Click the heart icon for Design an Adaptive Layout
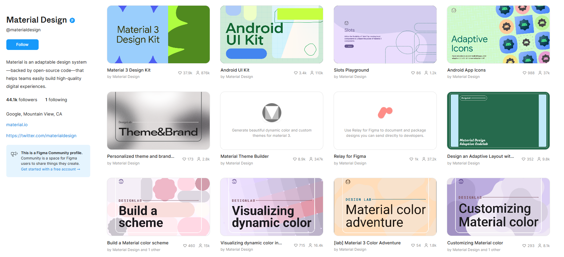The height and width of the screenshot is (257, 564). tap(523, 159)
